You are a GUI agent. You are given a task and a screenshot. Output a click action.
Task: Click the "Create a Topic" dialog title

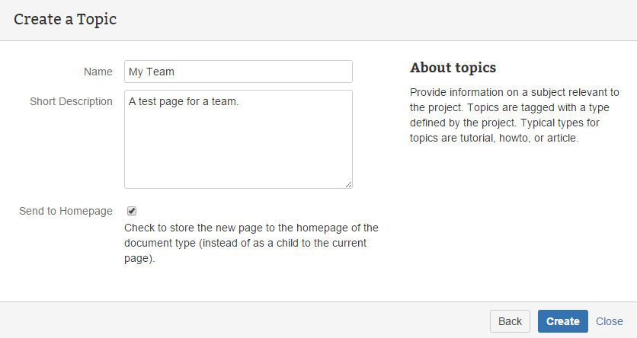click(x=66, y=19)
